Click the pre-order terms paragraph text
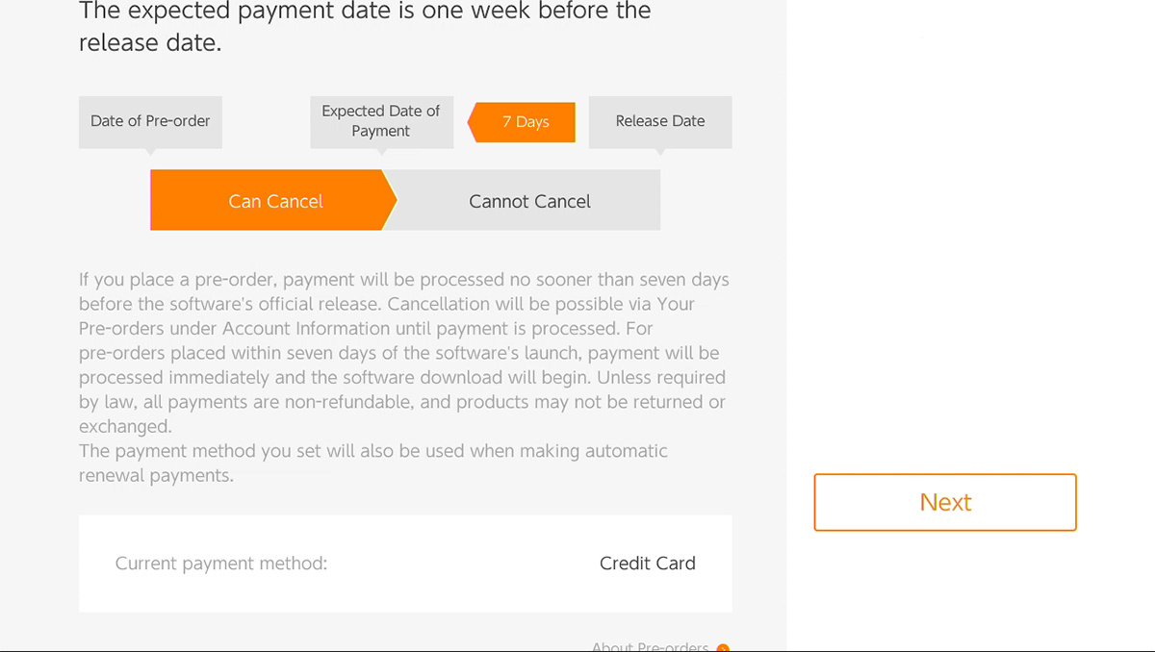The width and height of the screenshot is (1155, 652). pos(404,353)
